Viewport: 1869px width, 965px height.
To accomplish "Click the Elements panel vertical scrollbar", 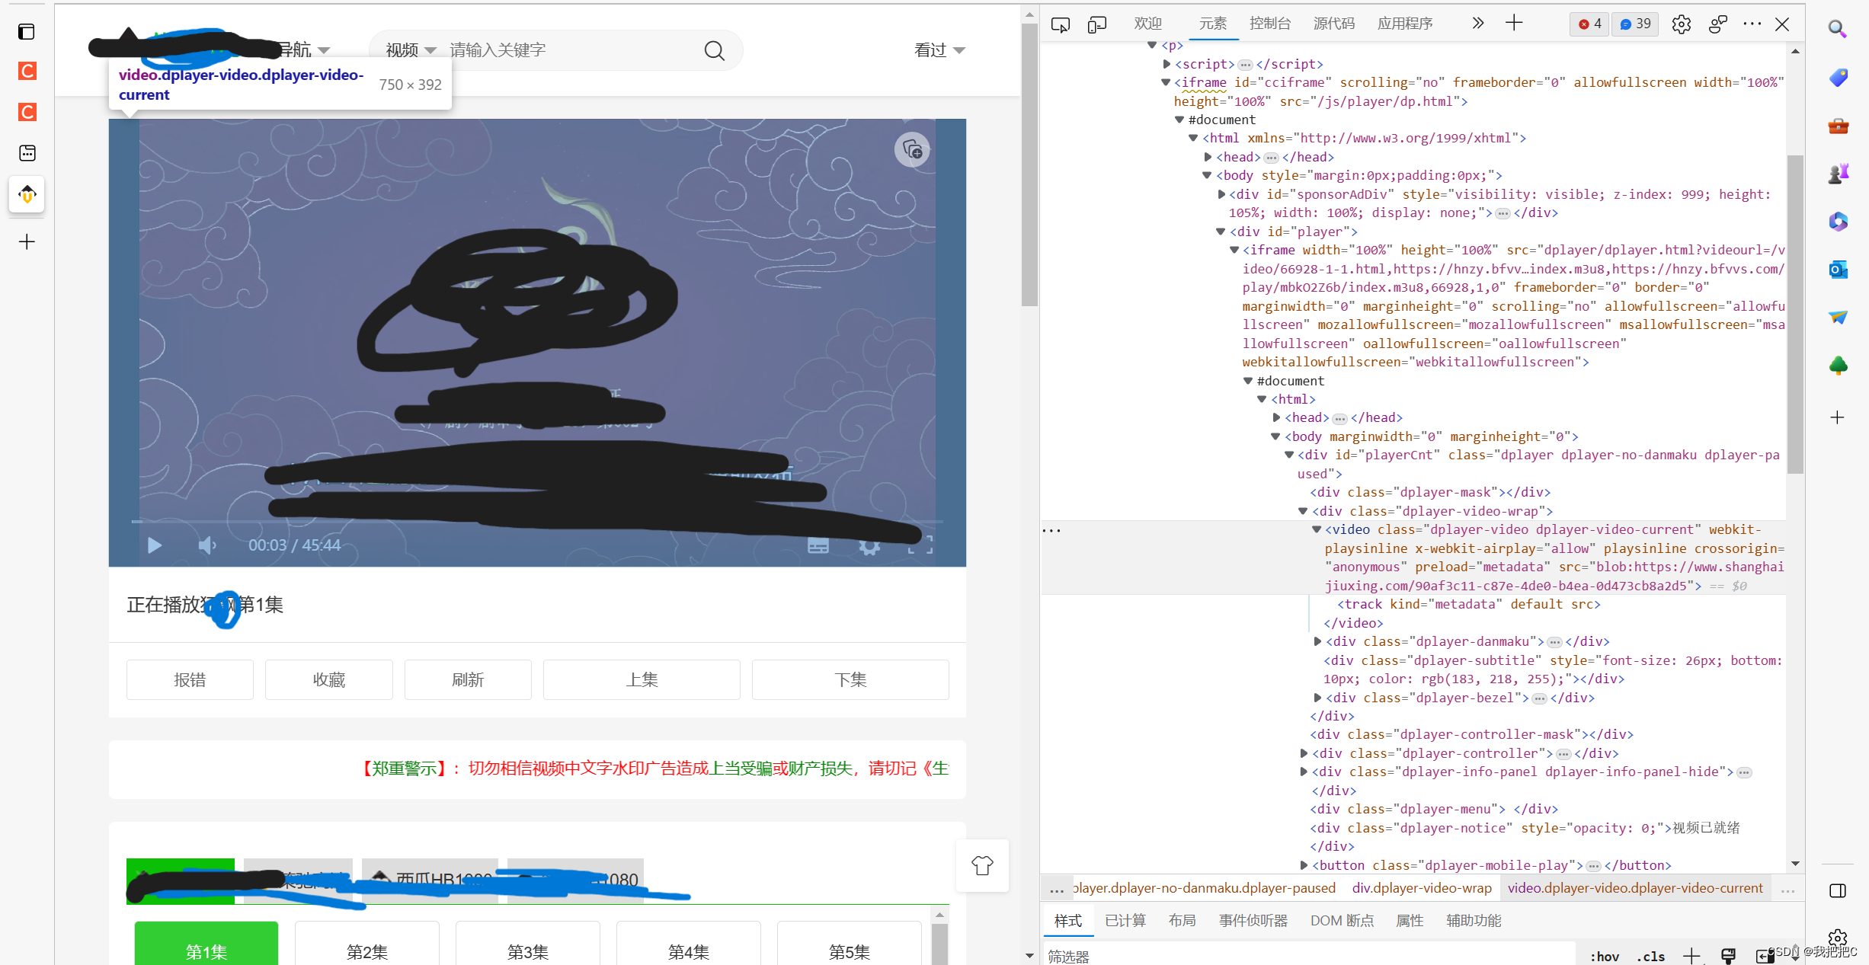I will point(1795,314).
